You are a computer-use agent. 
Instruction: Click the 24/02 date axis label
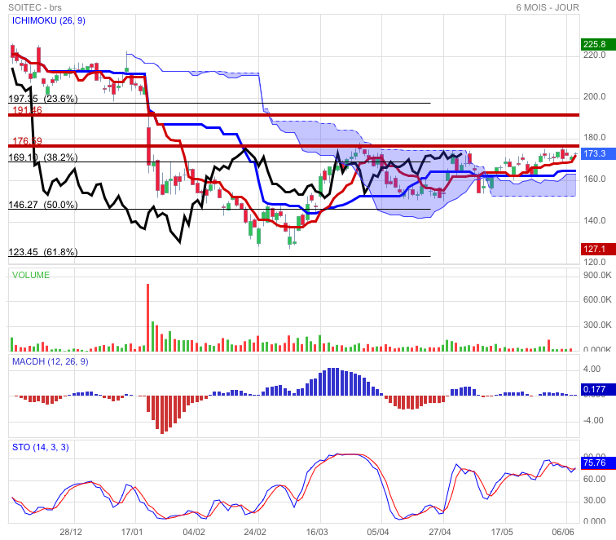point(255,532)
